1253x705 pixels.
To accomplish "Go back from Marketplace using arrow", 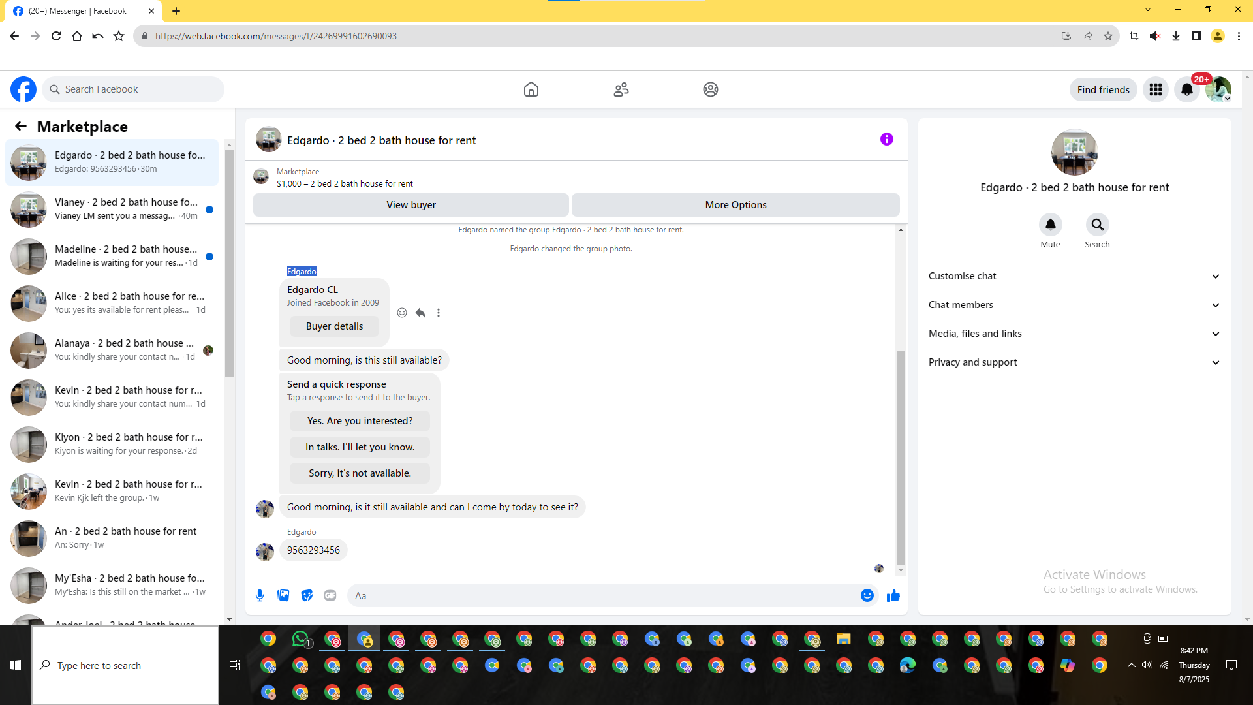I will coord(21,126).
